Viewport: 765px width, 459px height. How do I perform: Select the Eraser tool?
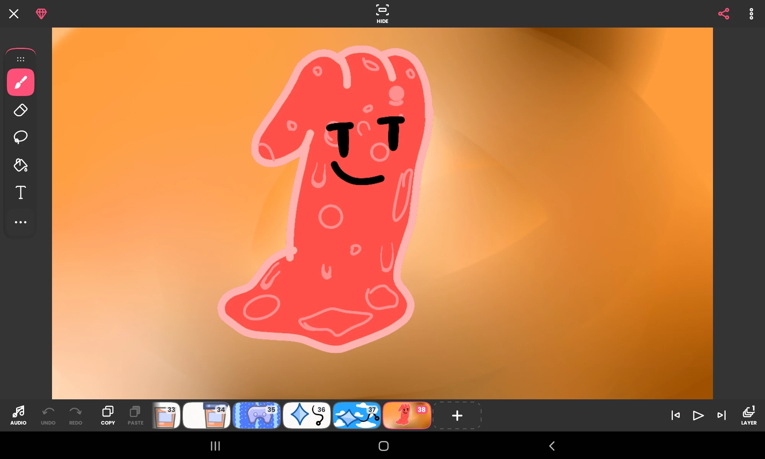point(21,110)
